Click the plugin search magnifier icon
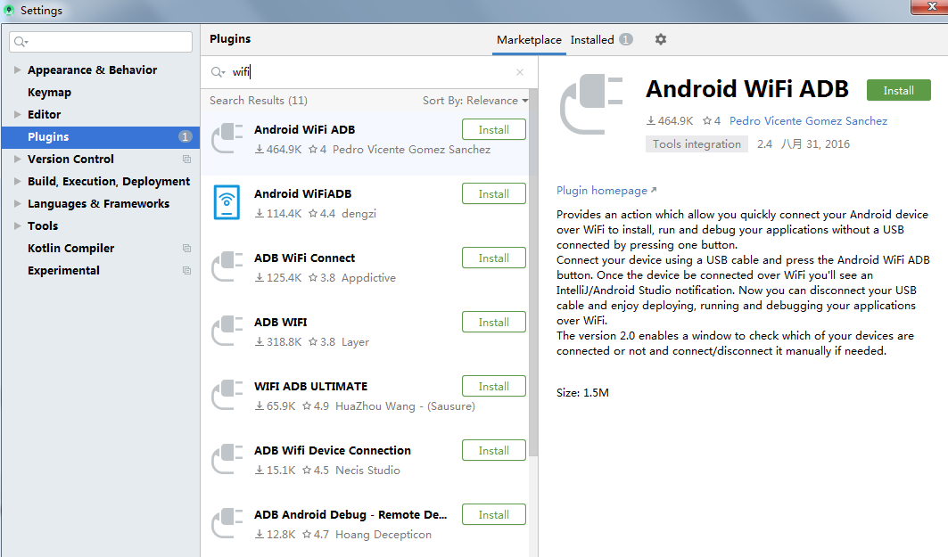Viewport: 948px width, 557px height. point(218,72)
